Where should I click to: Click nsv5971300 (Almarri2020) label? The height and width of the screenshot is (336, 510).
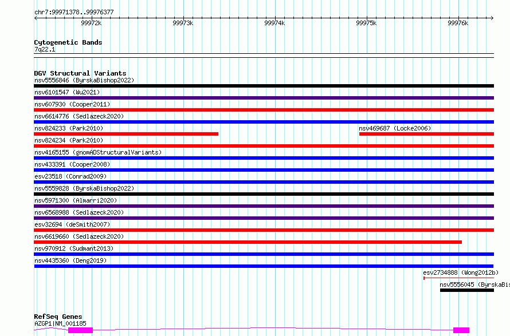click(x=76, y=200)
